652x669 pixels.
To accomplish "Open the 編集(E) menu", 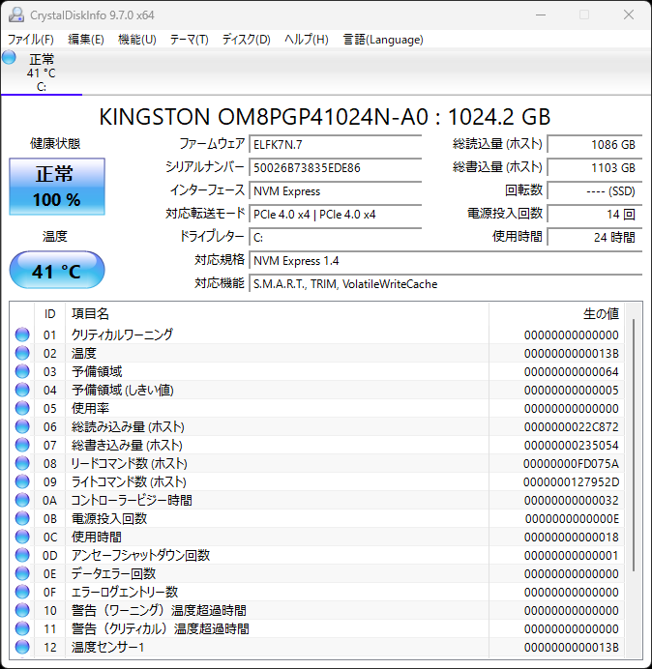I will pos(86,40).
